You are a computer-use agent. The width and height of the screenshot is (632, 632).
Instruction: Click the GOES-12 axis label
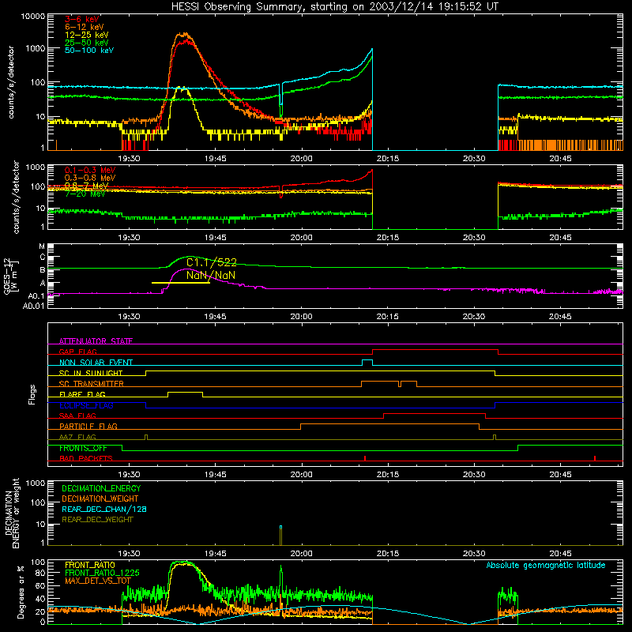click(8, 276)
